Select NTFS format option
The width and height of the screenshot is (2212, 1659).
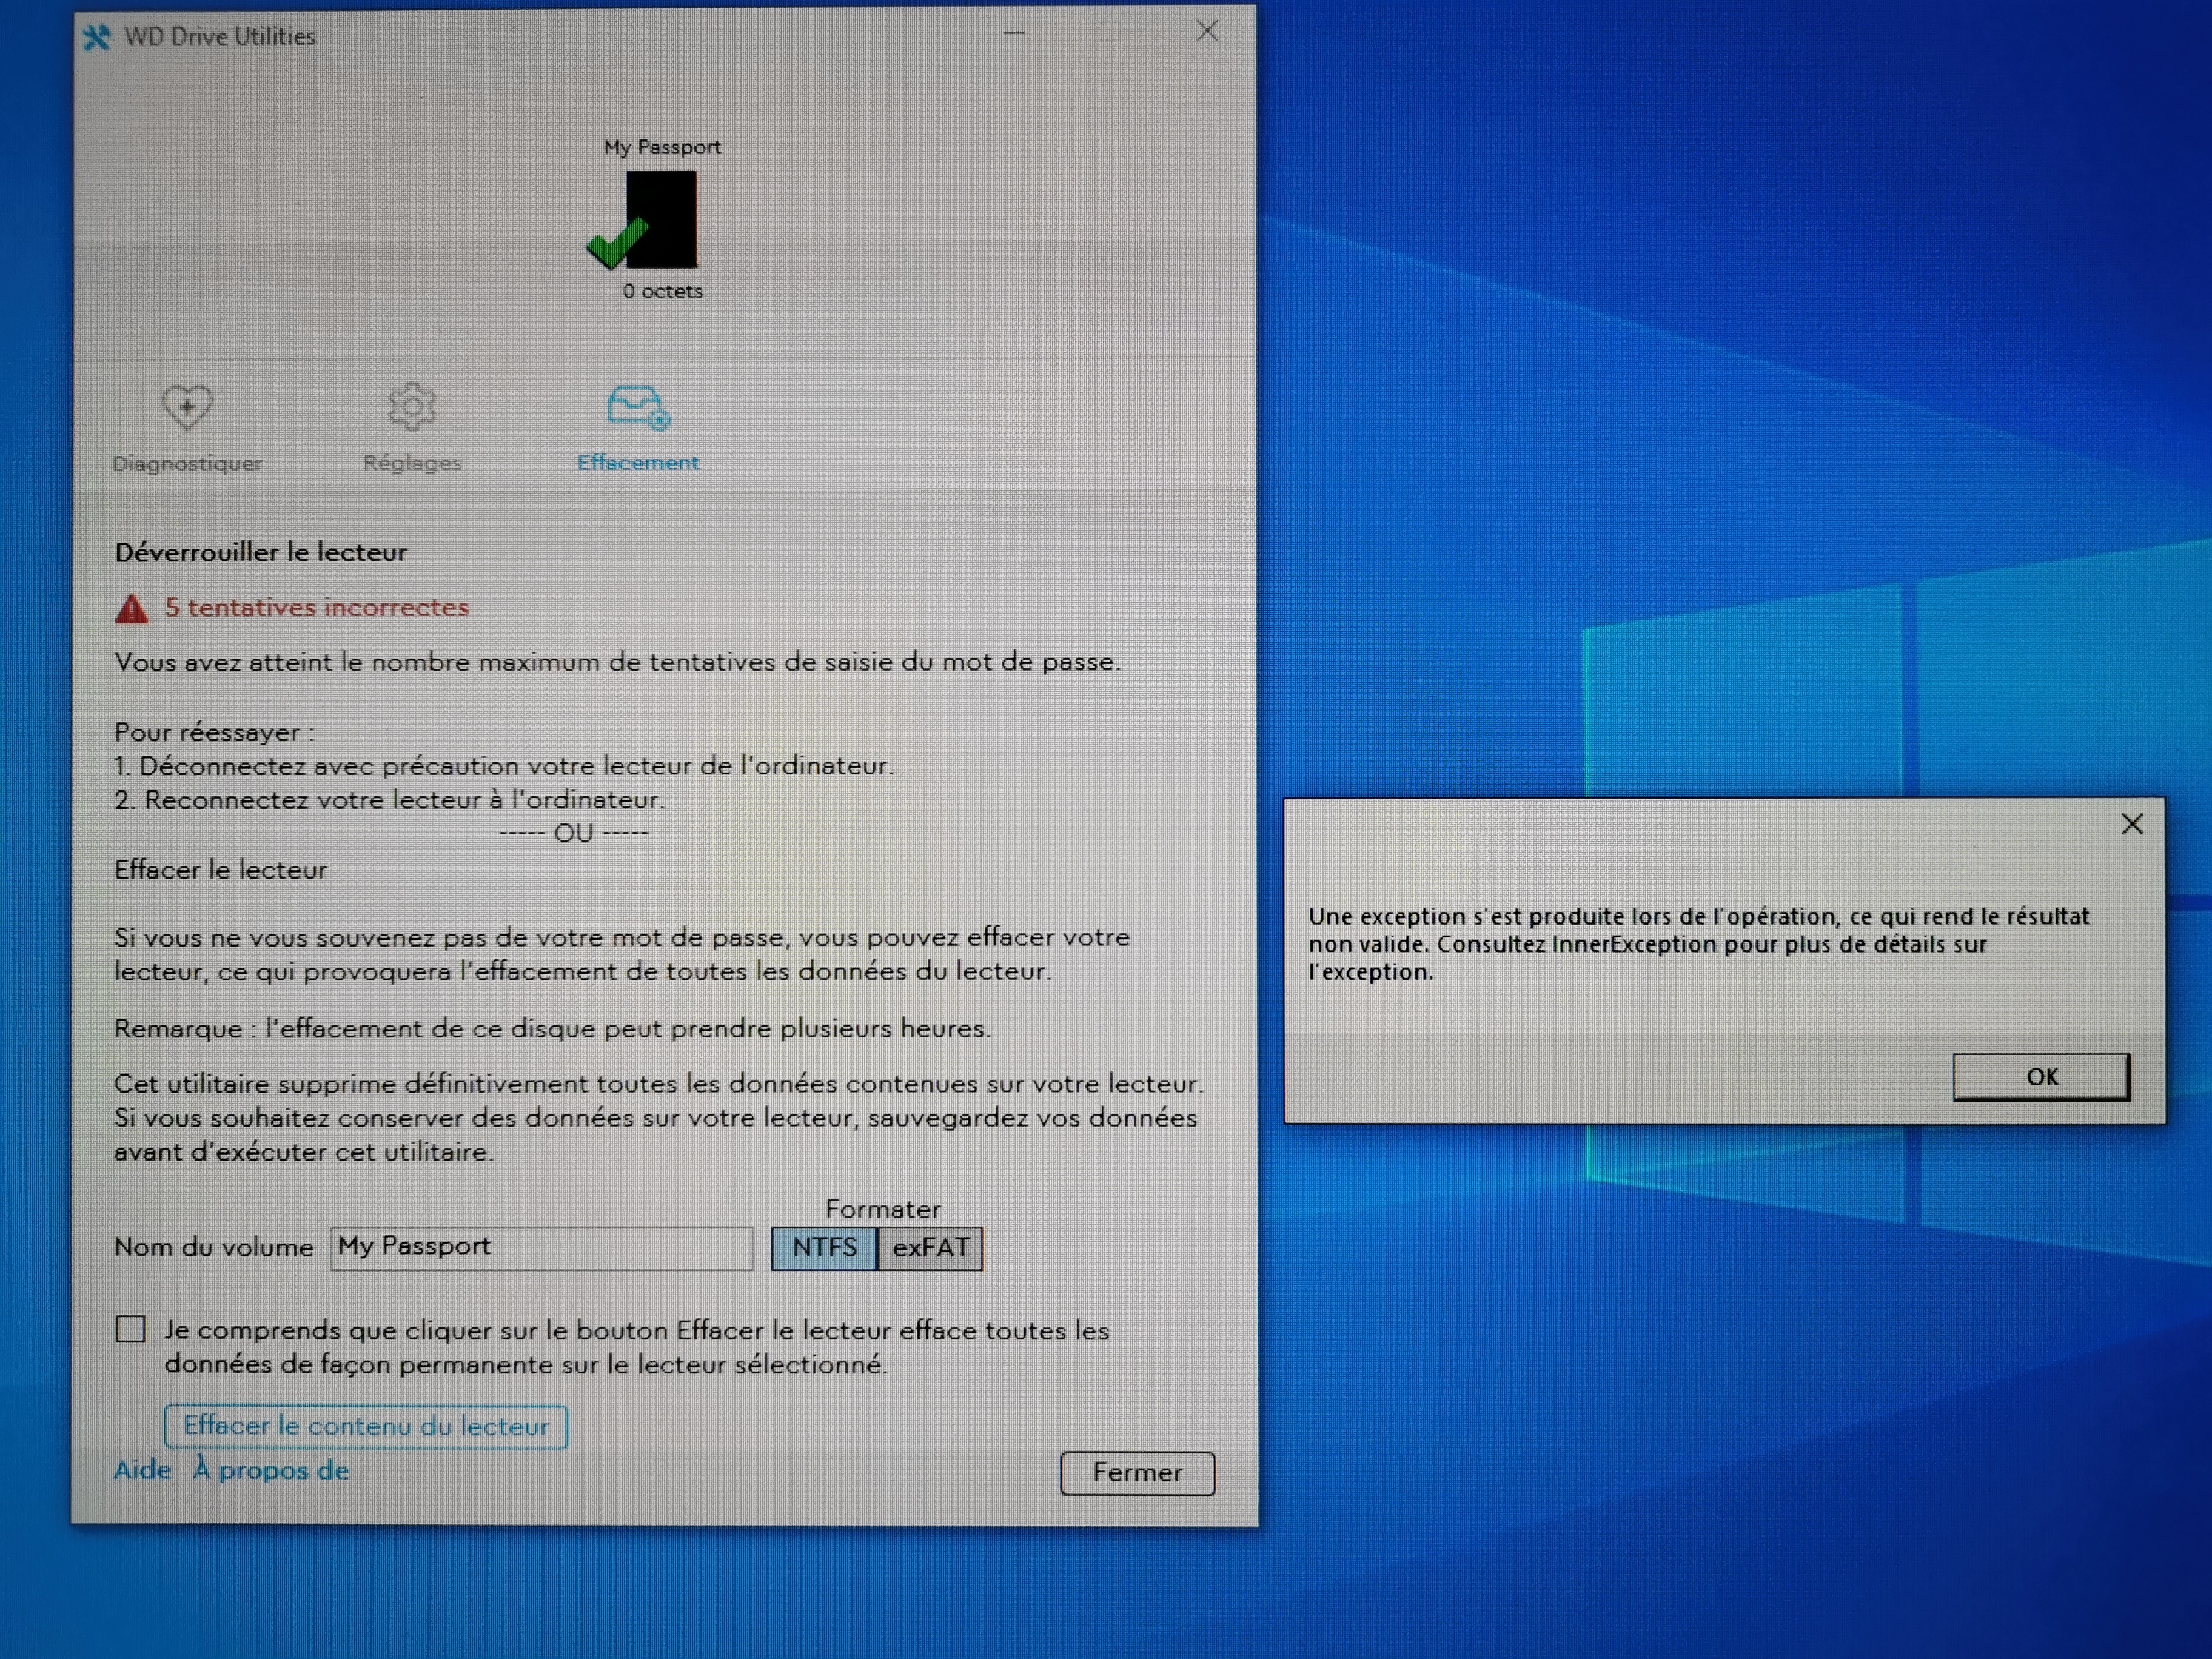tap(824, 1248)
